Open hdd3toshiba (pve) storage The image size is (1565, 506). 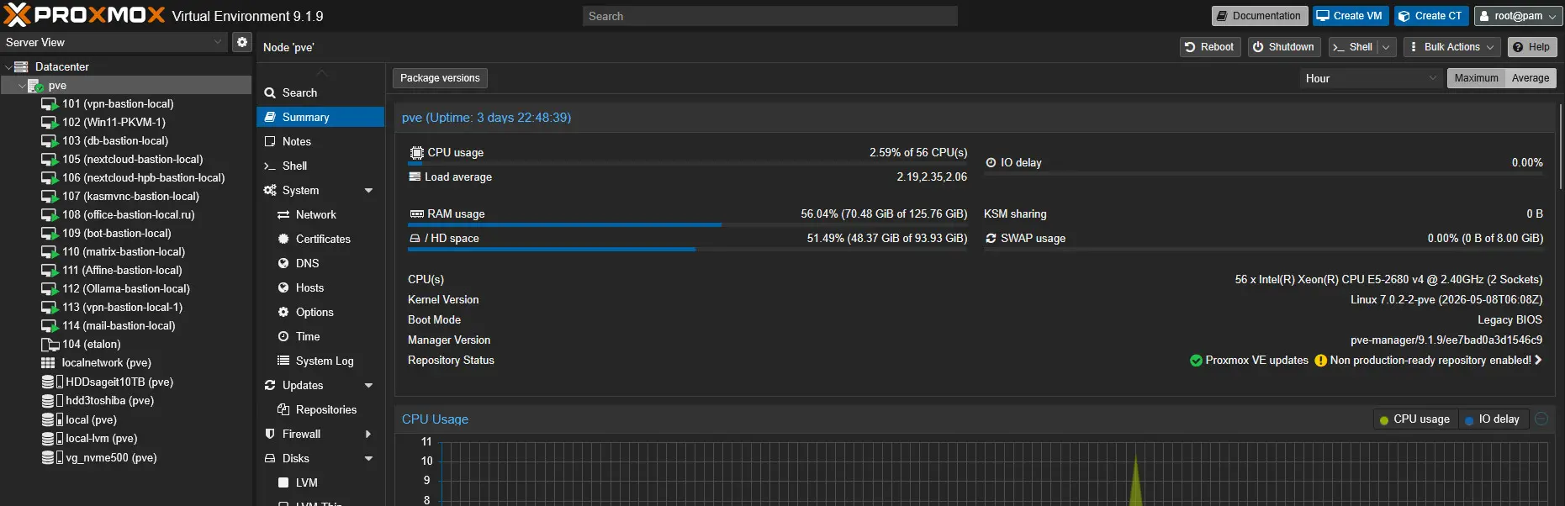(x=109, y=400)
